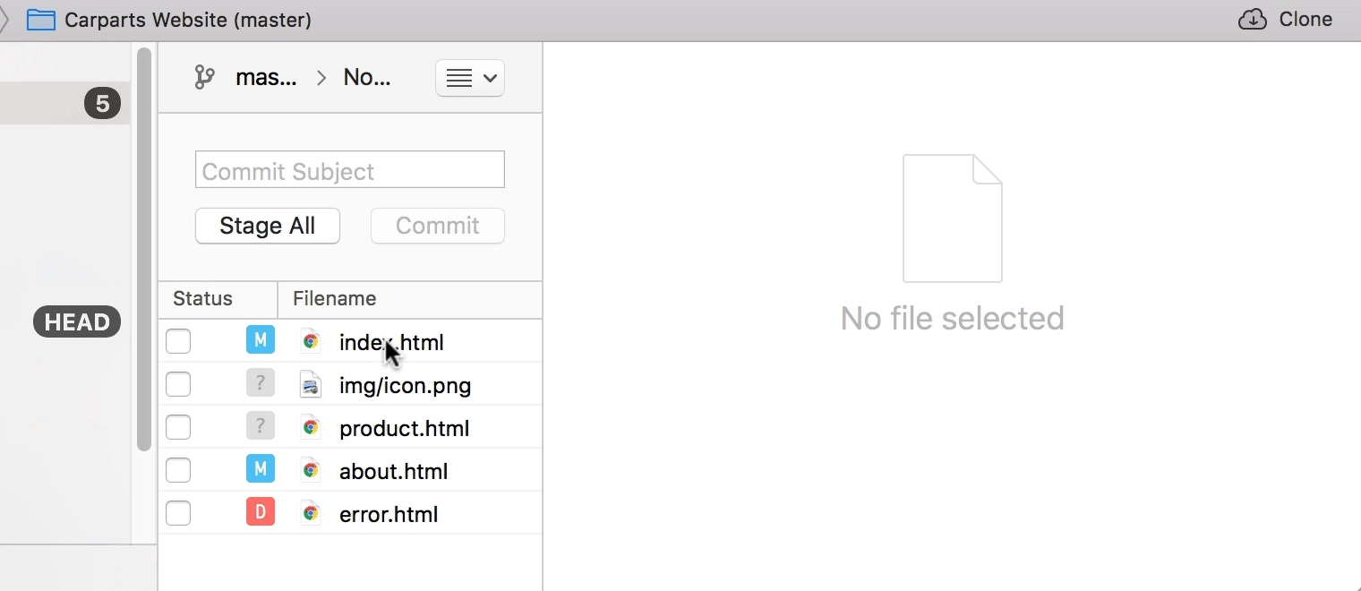Viewport: 1361px width, 591px height.
Task: Enable staging for product.html
Action: pos(178,426)
